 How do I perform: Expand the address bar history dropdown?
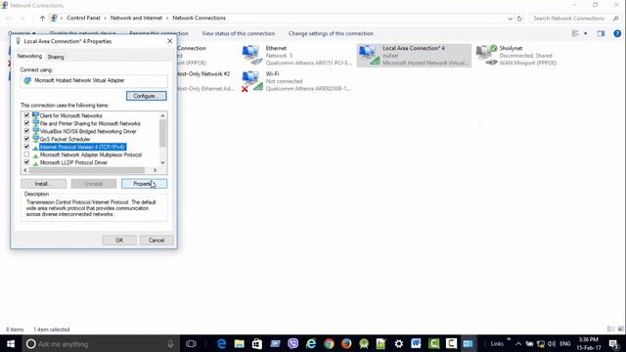[x=511, y=19]
